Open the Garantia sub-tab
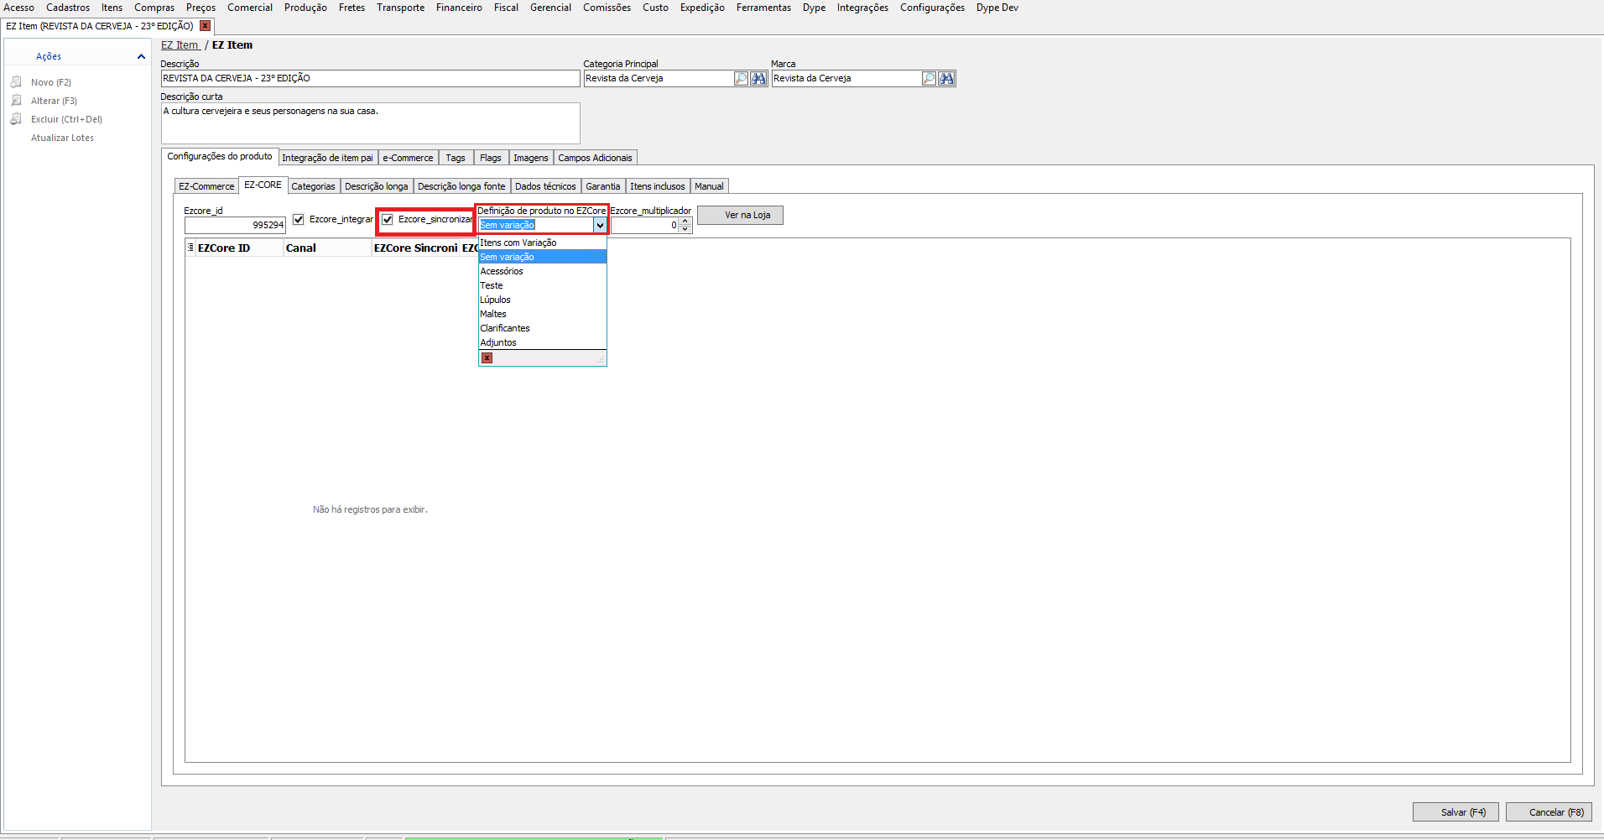This screenshot has width=1604, height=840. pyautogui.click(x=603, y=186)
